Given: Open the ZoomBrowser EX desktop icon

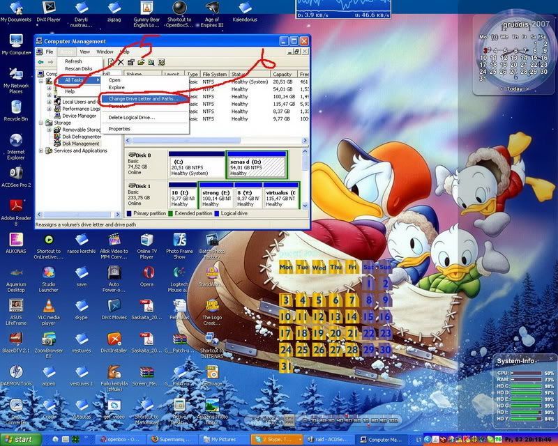Looking at the screenshot, I should click(48, 346).
